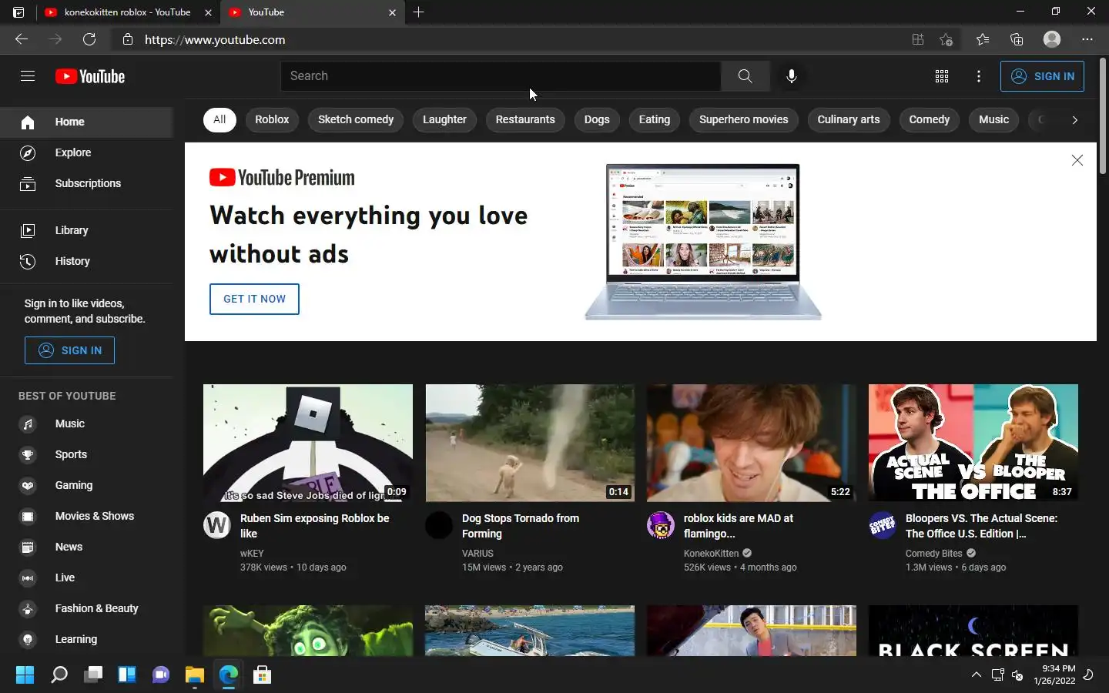Select the Dogs category chip
The image size is (1109, 693).
(597, 119)
